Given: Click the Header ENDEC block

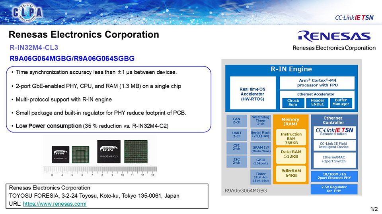Looking at the screenshot, I should click(x=317, y=102).
